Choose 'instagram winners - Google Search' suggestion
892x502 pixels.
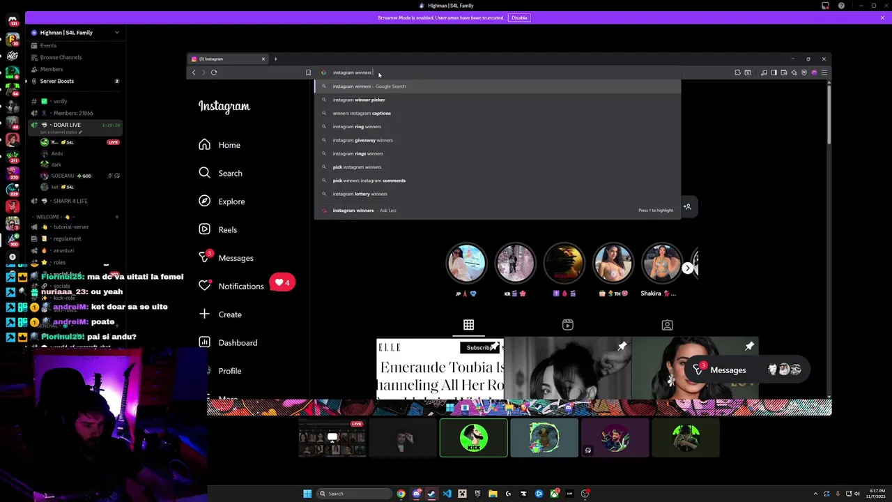[x=497, y=86]
